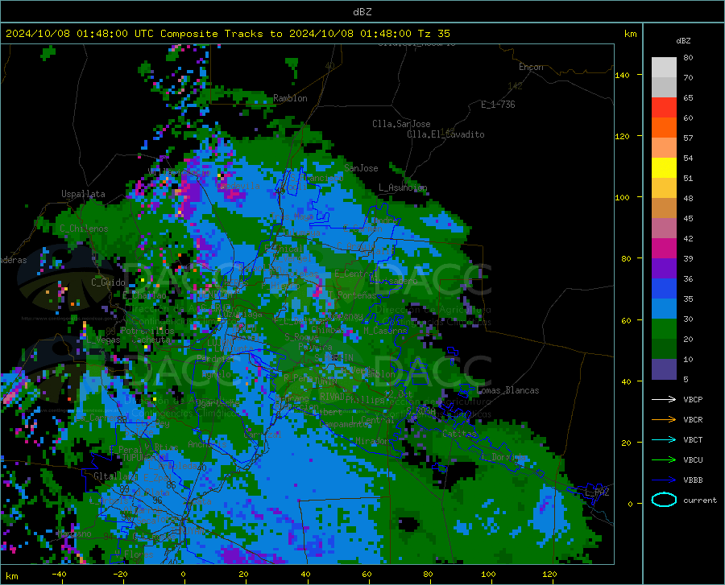The height and width of the screenshot is (585, 725).
Task: Select the red 60-65 dBZ swatch
Action: point(664,108)
